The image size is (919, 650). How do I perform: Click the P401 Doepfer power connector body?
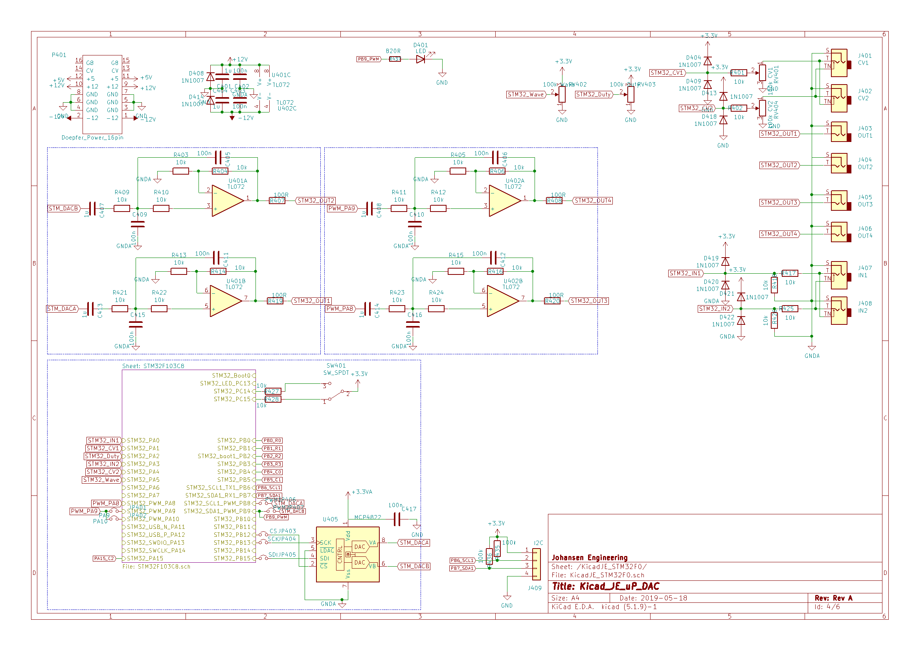(102, 94)
